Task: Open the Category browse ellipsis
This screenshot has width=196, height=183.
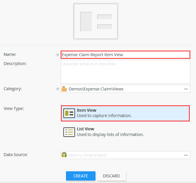Action: pos(186,89)
